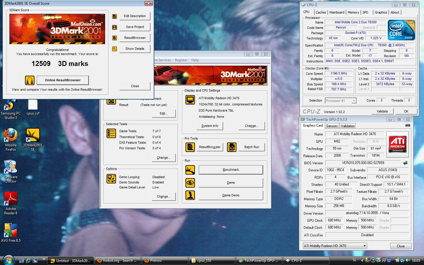Open Mozilla Firefox desktop shortcut
This screenshot has width=424, height=265.
pos(11,140)
